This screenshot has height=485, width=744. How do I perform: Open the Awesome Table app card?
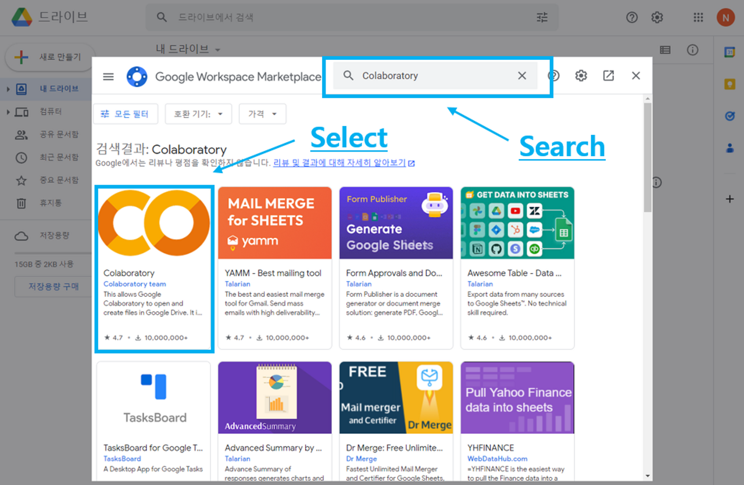click(517, 268)
